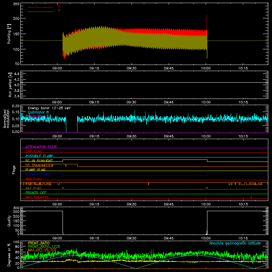This screenshot has width=272, height=272.
Task: Click the SC_TRANSMITTER label
Action: coord(39,165)
